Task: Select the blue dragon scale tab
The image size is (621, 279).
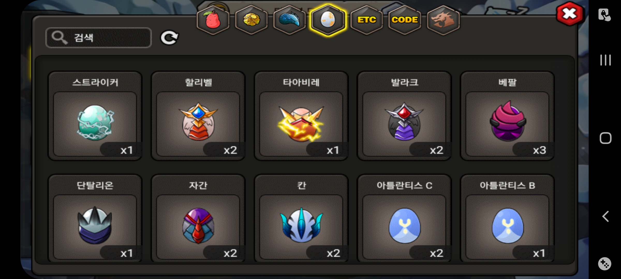Action: pos(290,20)
